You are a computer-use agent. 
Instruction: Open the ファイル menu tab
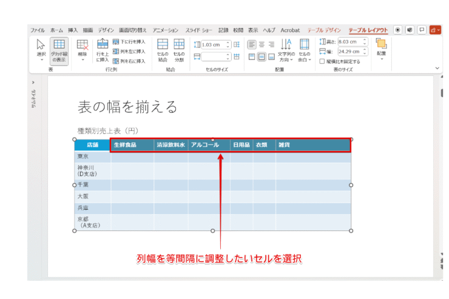tap(38, 30)
